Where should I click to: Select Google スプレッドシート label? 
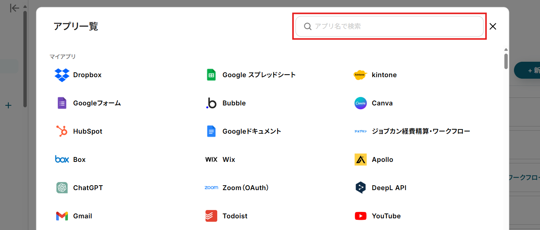[259, 75]
